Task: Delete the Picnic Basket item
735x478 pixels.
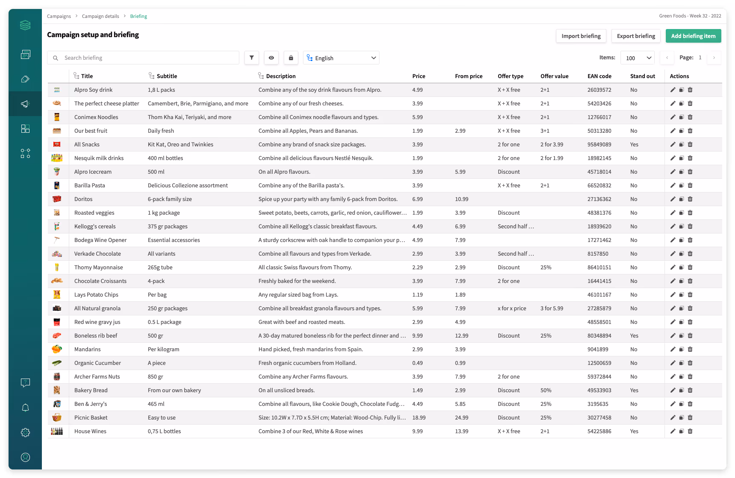Action: 690,417
